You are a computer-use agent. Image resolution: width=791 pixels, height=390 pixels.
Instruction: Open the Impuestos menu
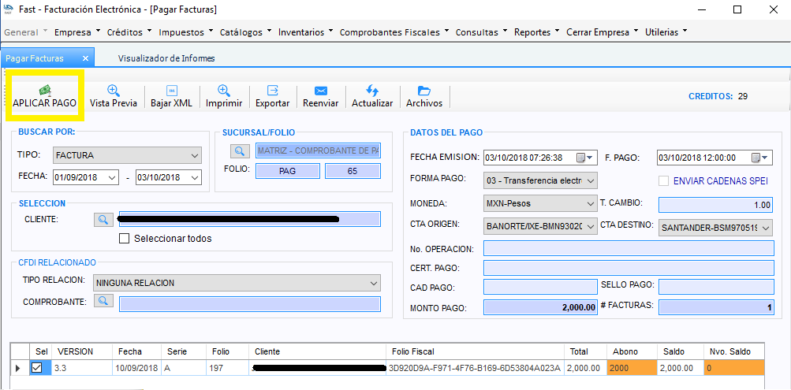pos(185,32)
